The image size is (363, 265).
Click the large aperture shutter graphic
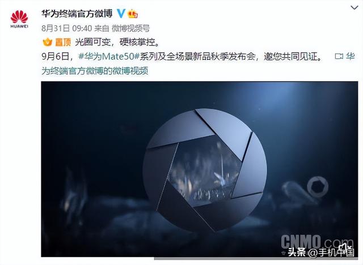tap(205, 170)
